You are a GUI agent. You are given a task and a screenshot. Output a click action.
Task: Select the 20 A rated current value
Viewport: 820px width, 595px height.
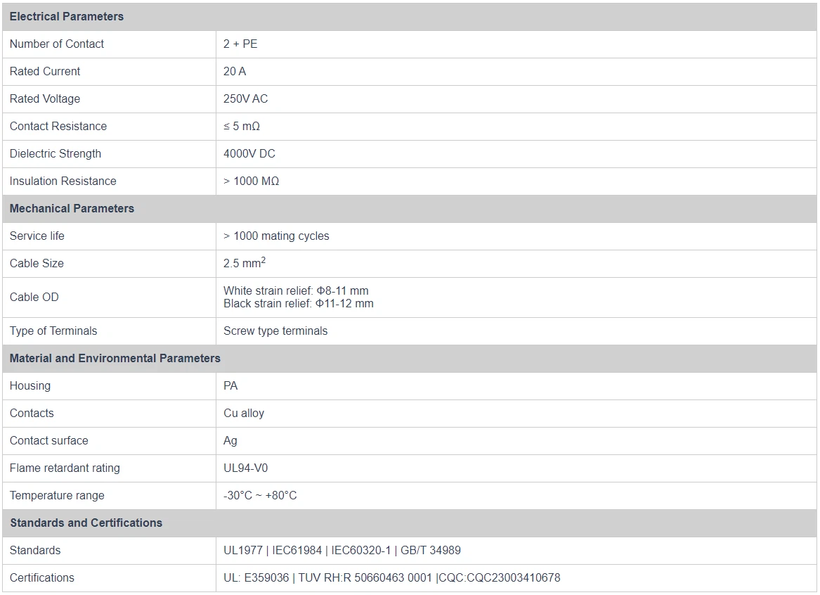point(235,71)
